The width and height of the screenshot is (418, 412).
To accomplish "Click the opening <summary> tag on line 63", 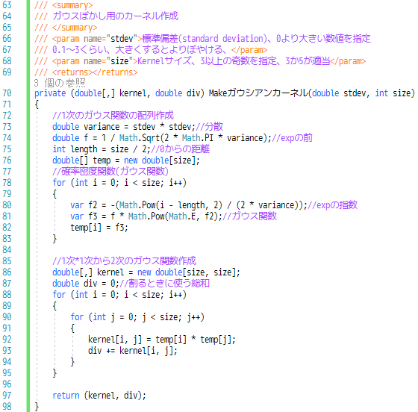I will (x=72, y=5).
